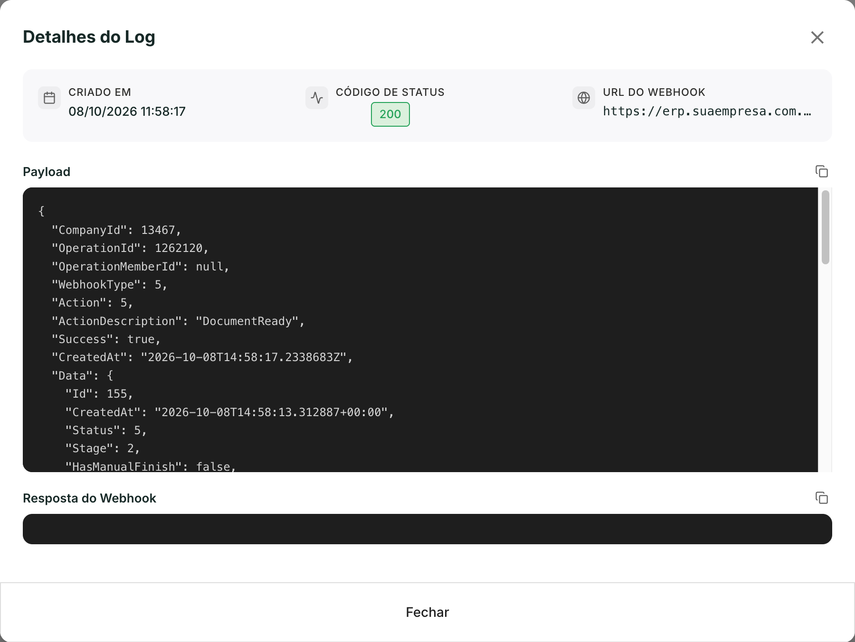The image size is (855, 642).
Task: Copy the Payload content
Action: (x=822, y=171)
